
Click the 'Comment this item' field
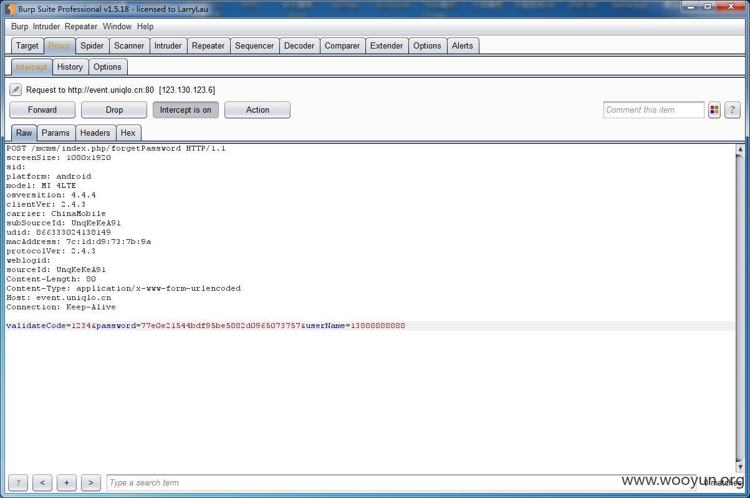(653, 110)
